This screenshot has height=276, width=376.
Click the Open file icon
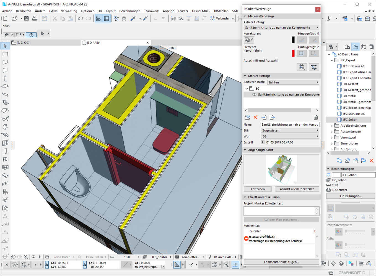[14, 18]
